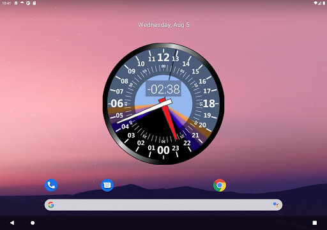Tap the cellular signal strength icon
Image resolution: width=327 pixels, height=230 pixels.
[x=320, y=3]
